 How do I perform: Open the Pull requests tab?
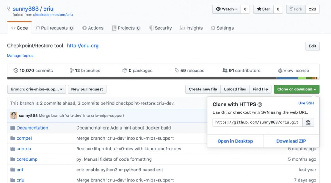click(x=55, y=28)
